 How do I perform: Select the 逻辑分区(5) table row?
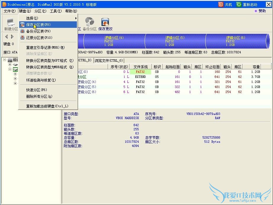click(x=174, y=87)
